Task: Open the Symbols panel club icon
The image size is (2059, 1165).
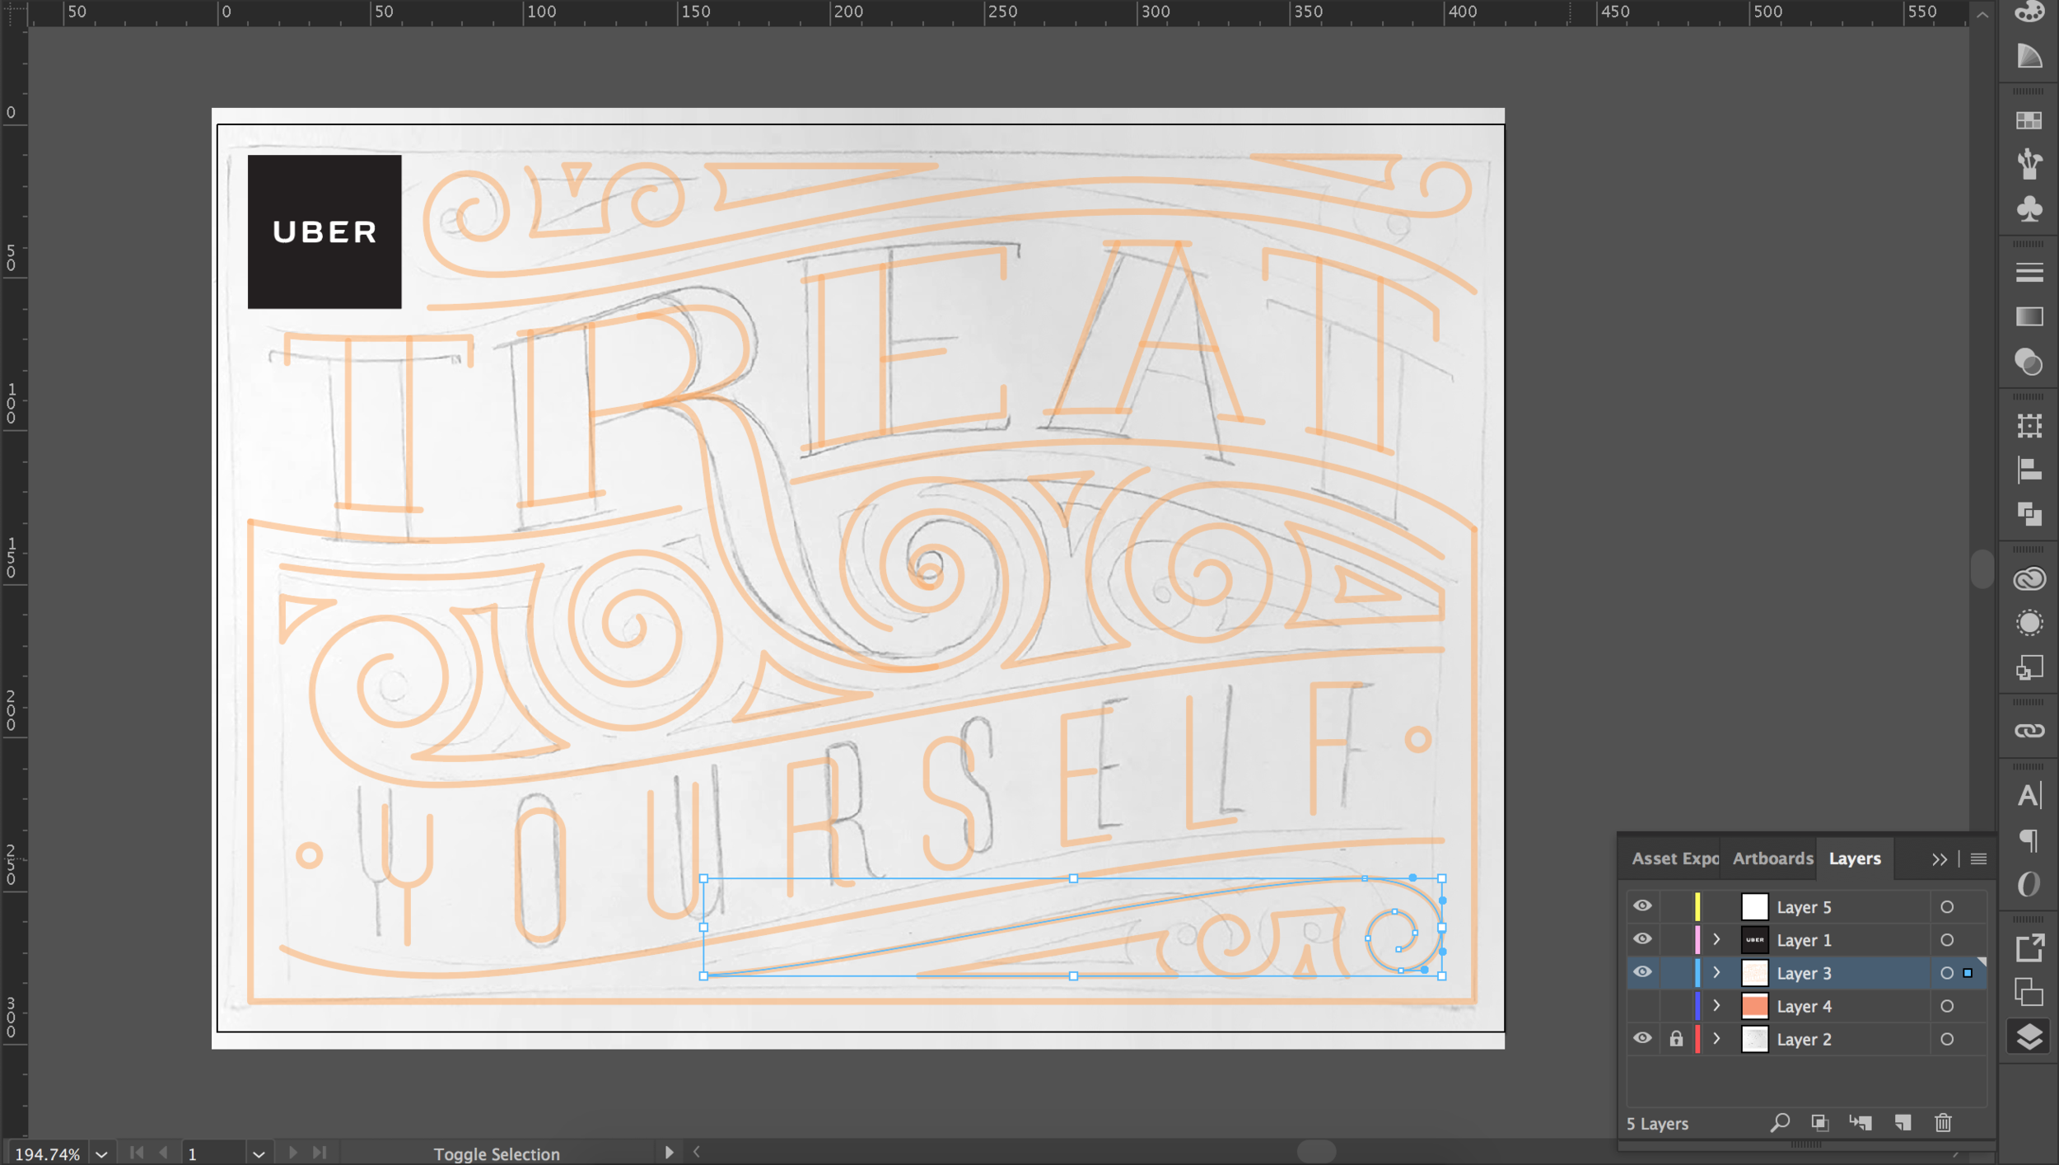Action: click(x=2029, y=208)
